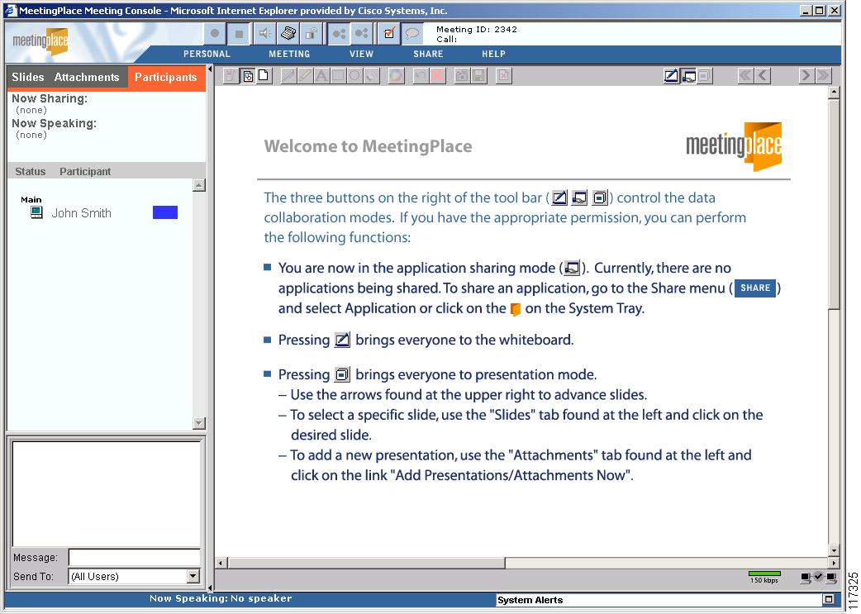
Task: Select the pencil drawing tool
Action: point(288,76)
